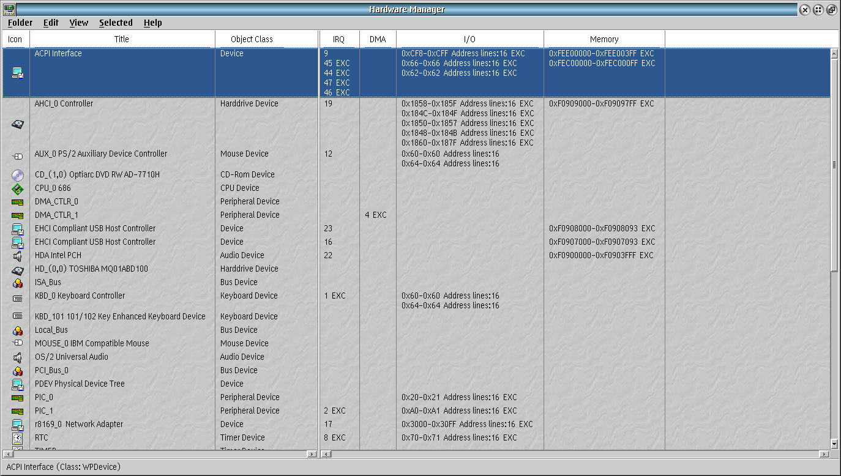Click the Memory column header

click(x=604, y=39)
